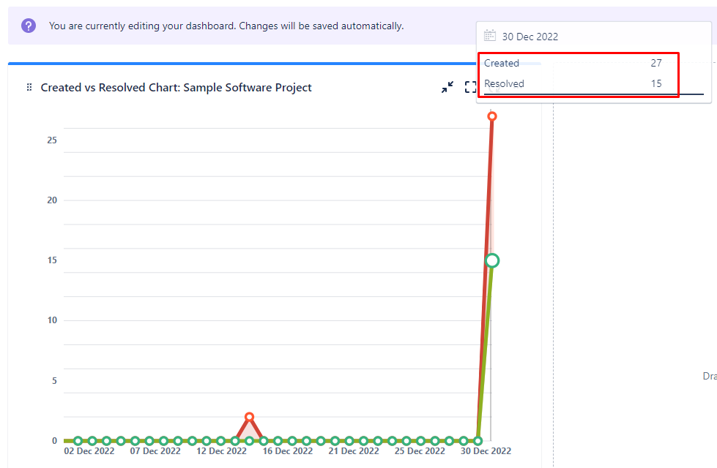Click the Created row showing 27
717x468 pixels.
tap(579, 63)
